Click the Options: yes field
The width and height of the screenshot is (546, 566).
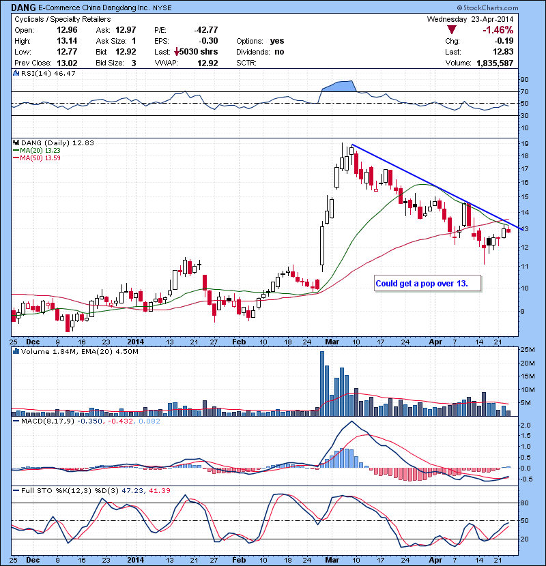[x=260, y=41]
